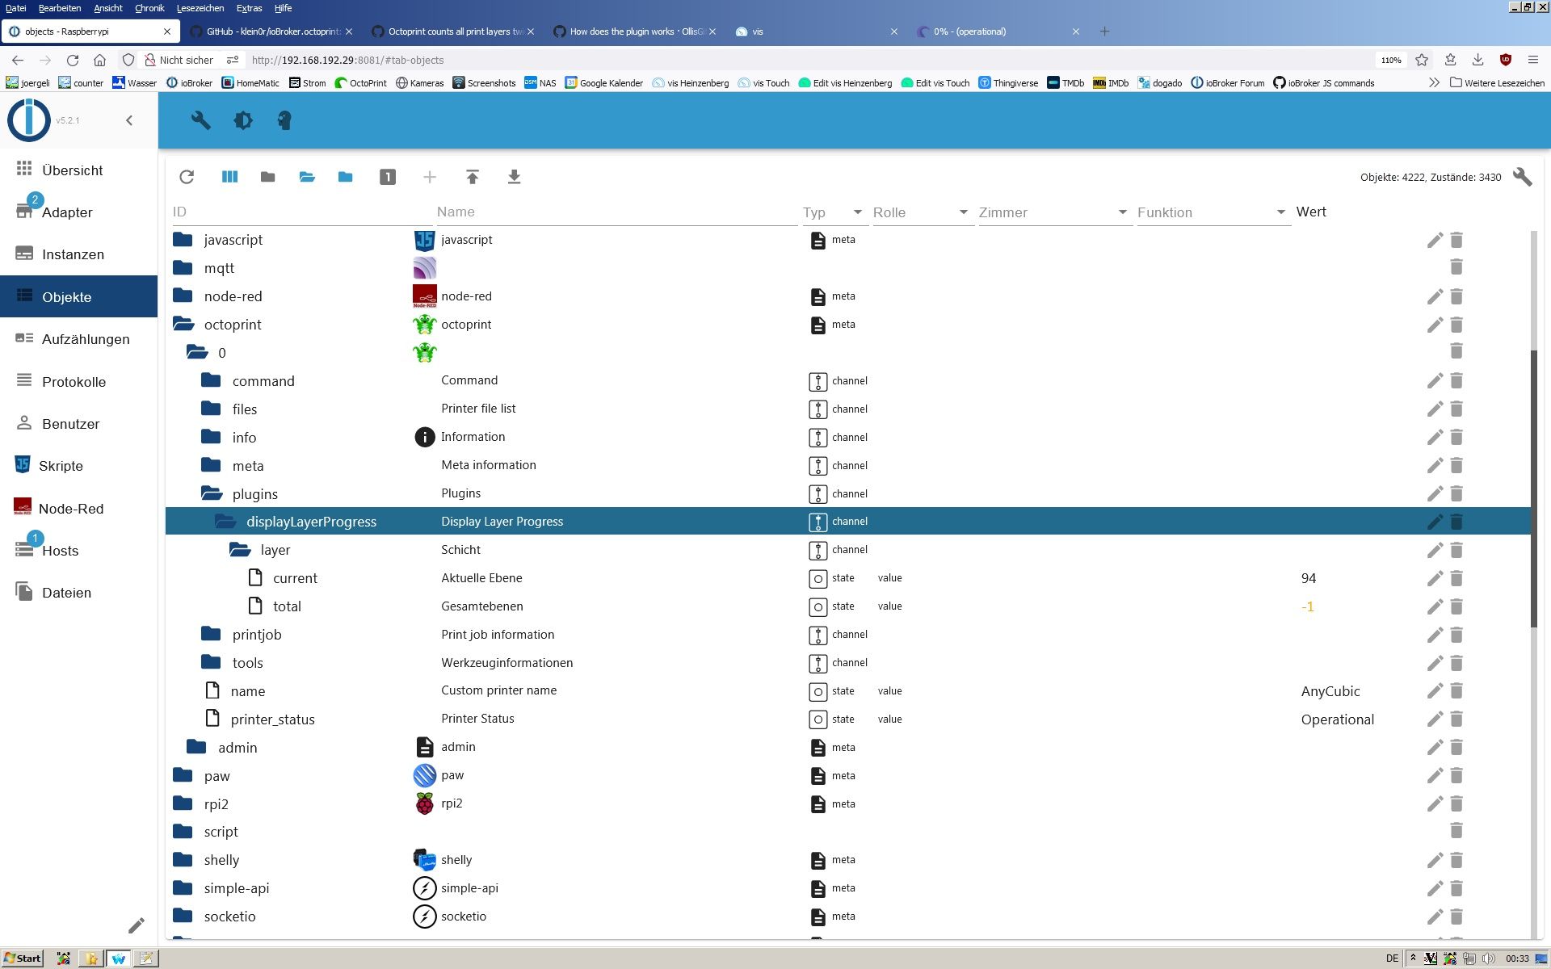1551x969 pixels.
Task: Click the expand-one-level '1' icon
Action: [x=388, y=177]
